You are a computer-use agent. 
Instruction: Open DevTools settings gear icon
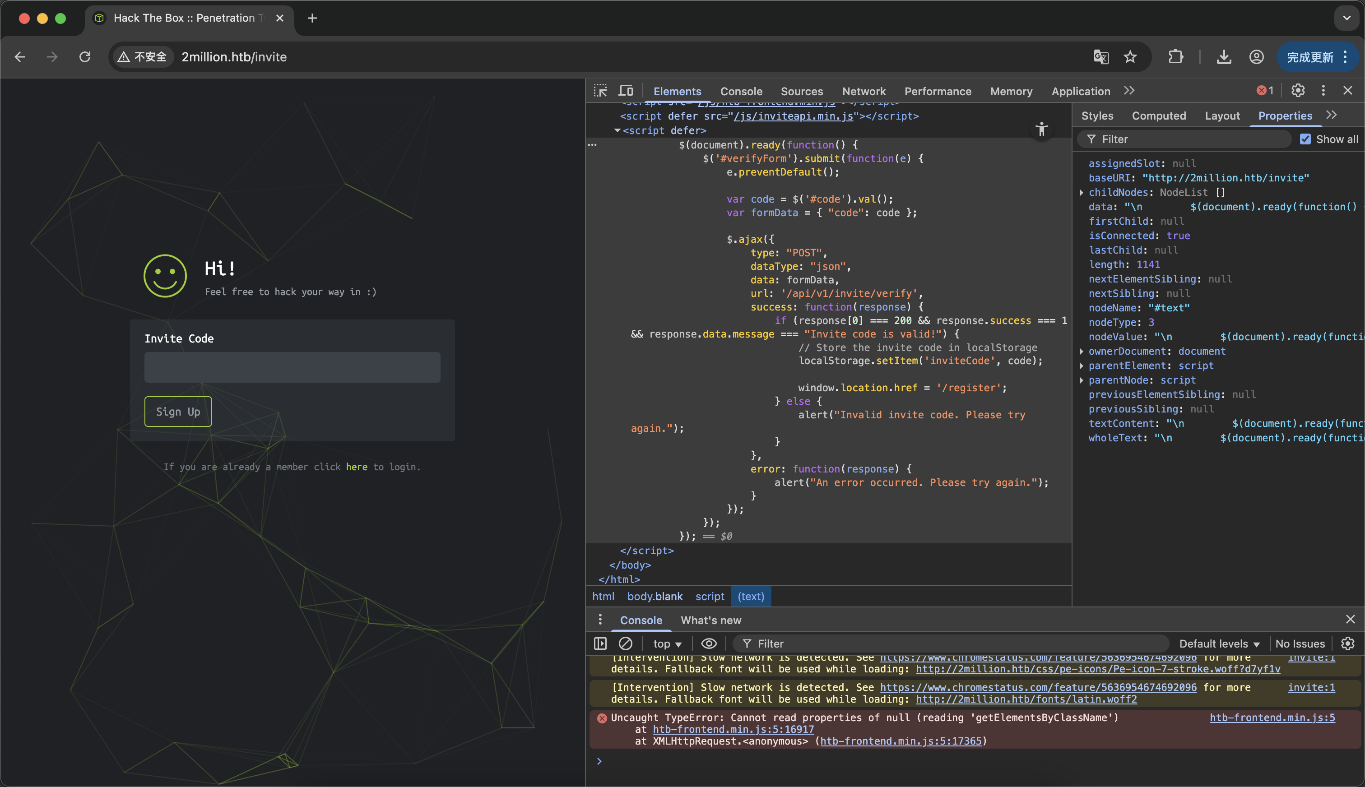pos(1298,91)
